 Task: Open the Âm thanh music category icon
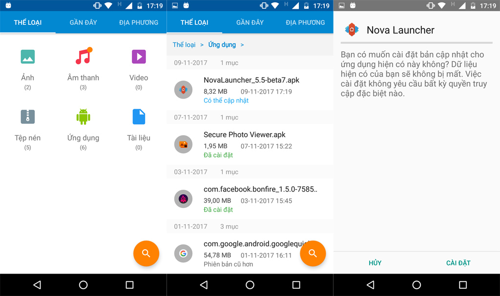point(83,56)
